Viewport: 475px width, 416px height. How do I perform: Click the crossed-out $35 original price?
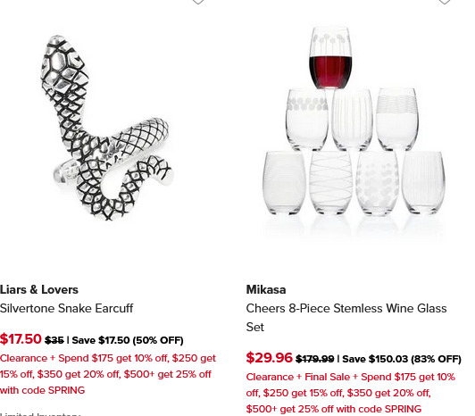click(x=54, y=340)
